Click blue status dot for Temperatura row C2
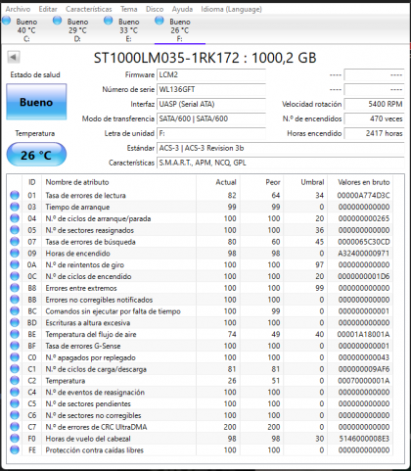This screenshot has height=471, width=411. [x=15, y=381]
